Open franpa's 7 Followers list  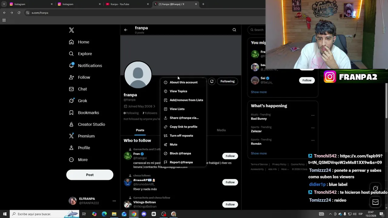pyautogui.click(x=150, y=113)
